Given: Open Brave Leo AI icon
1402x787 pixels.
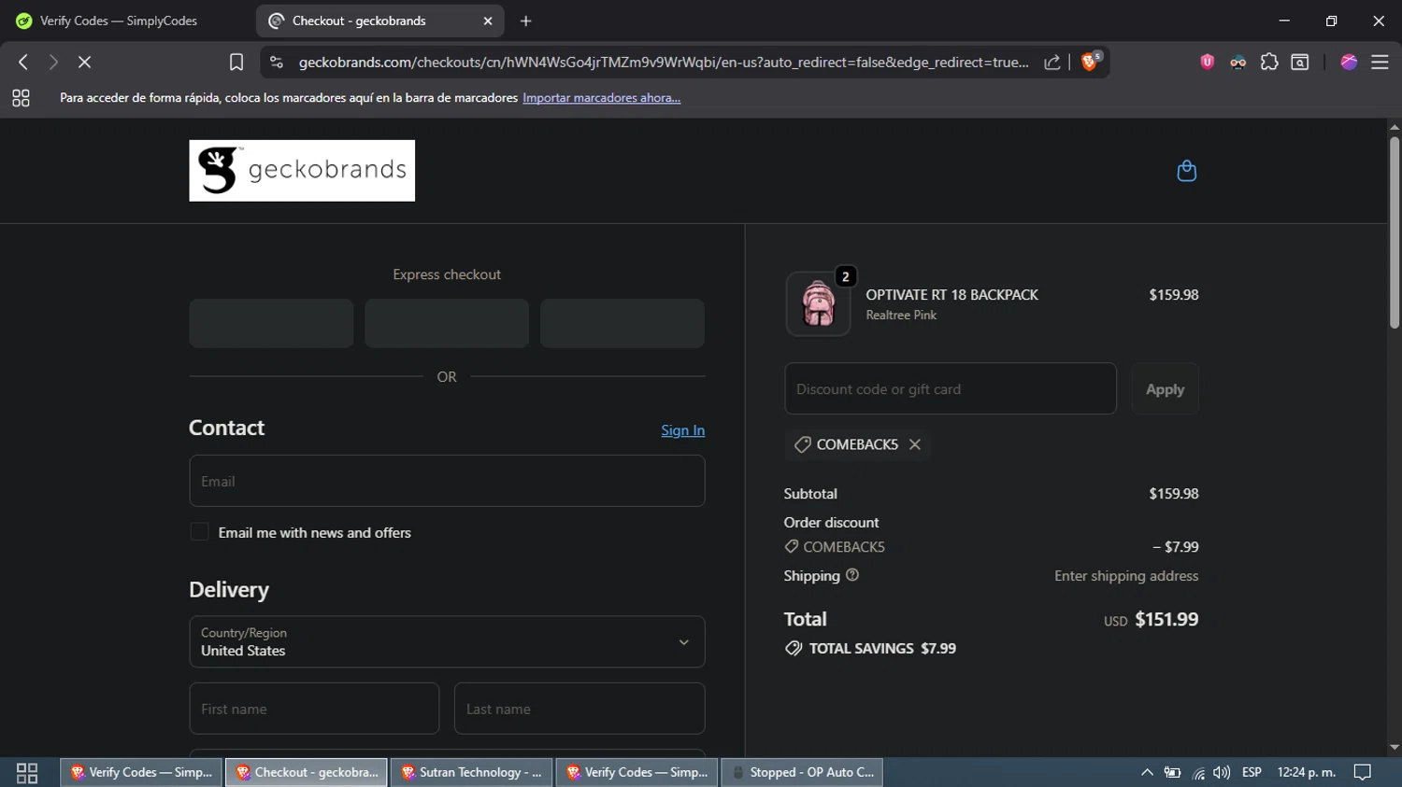Looking at the screenshot, I should pyautogui.click(x=1349, y=62).
